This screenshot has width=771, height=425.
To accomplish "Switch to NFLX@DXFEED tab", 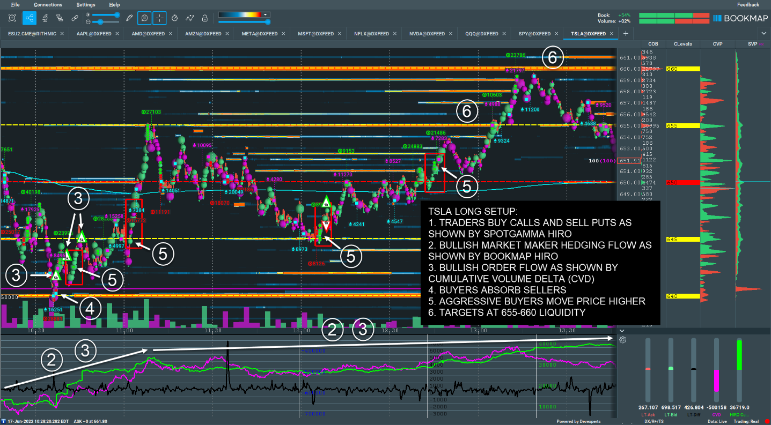I will pos(371,33).
